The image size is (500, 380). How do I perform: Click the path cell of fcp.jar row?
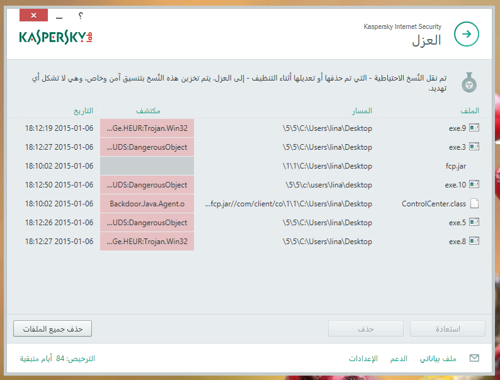[327, 166]
